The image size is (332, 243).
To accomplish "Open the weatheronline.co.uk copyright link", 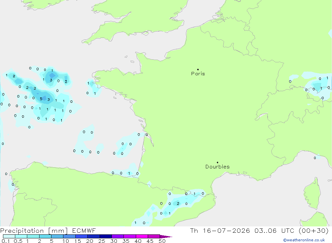I will [x=304, y=240].
